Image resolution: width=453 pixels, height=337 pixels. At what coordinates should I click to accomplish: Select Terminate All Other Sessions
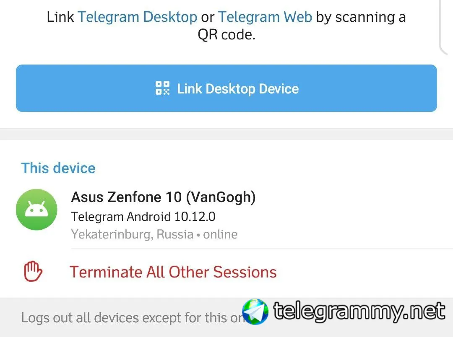[173, 272]
